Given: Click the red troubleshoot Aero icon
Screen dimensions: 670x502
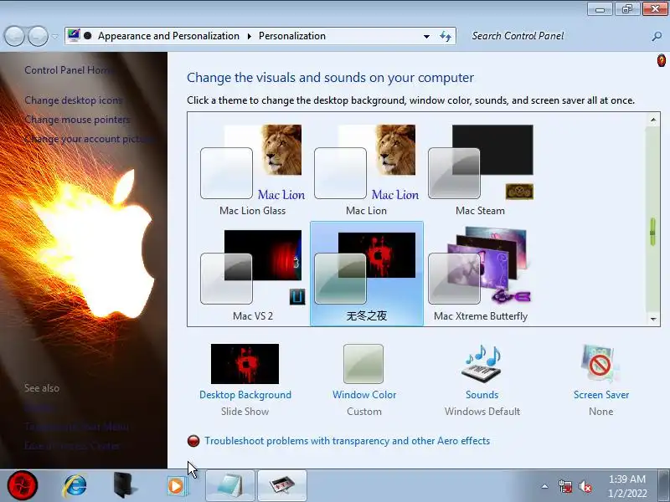Looking at the screenshot, I should 193,441.
